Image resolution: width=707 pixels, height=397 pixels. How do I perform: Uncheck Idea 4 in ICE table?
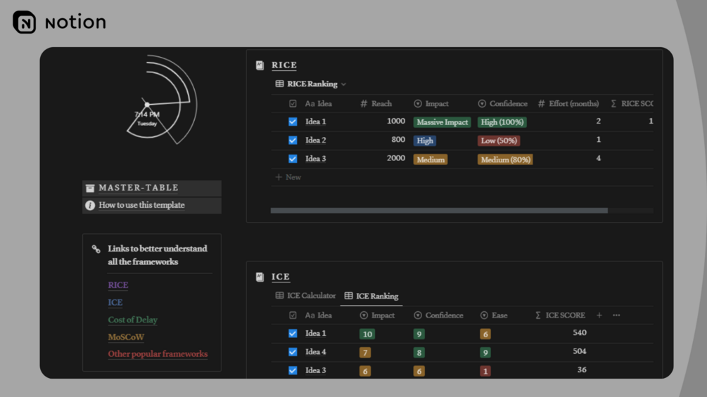[293, 351]
